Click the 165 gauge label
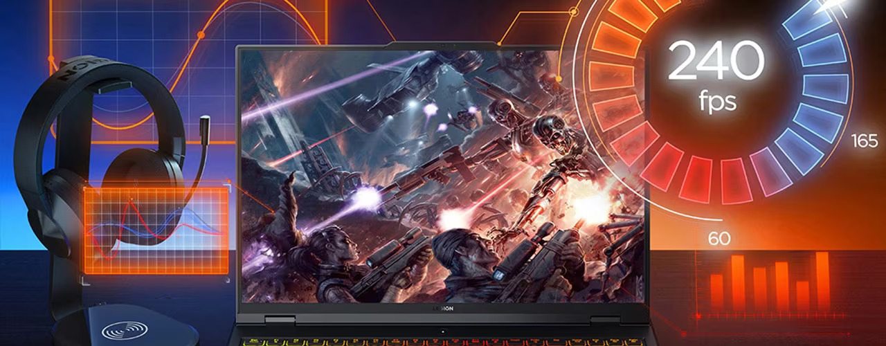 point(864,142)
